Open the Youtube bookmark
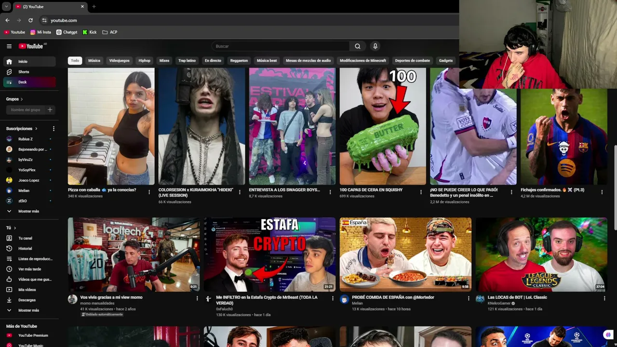Screen dimensions: 617x347 click(14, 32)
